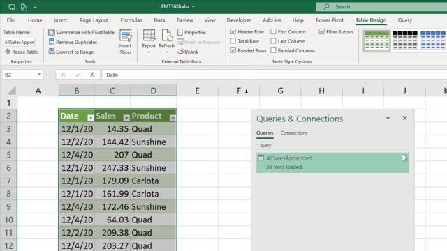
Task: Click the AllSalesAppended query table icon
Action: tap(261, 158)
